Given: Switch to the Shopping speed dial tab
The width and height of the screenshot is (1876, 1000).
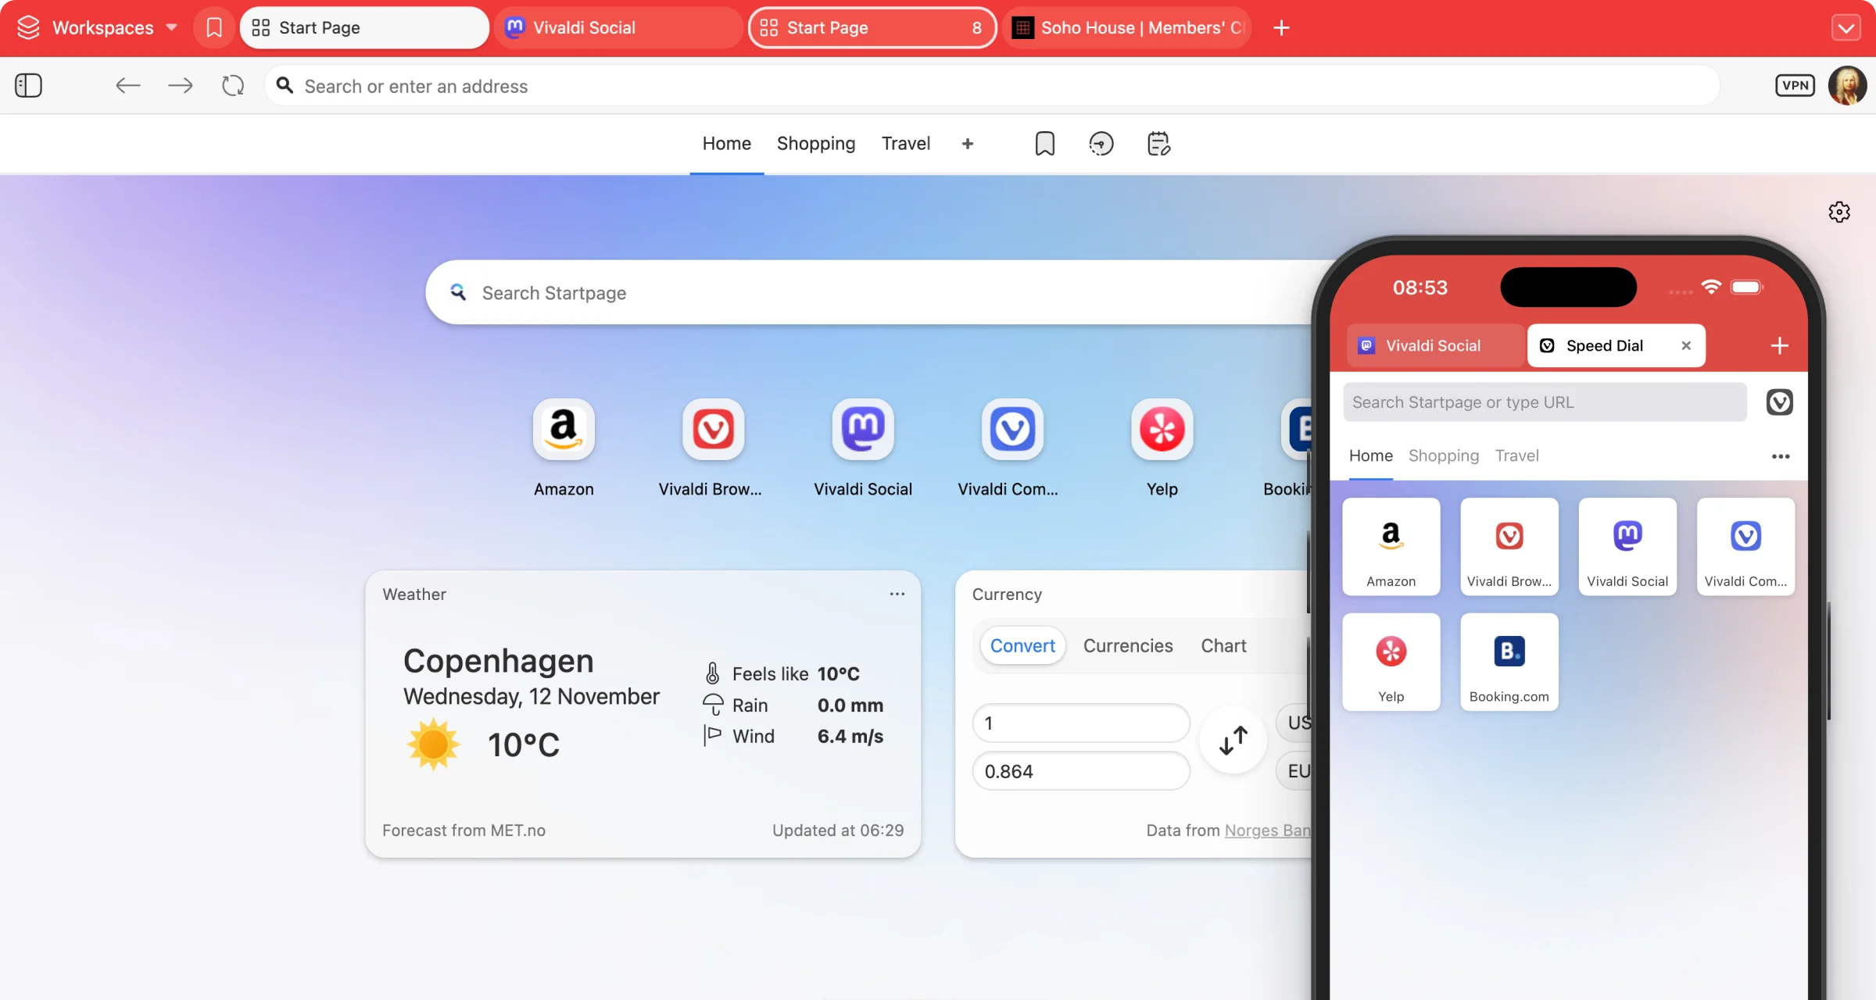Looking at the screenshot, I should pos(815,143).
